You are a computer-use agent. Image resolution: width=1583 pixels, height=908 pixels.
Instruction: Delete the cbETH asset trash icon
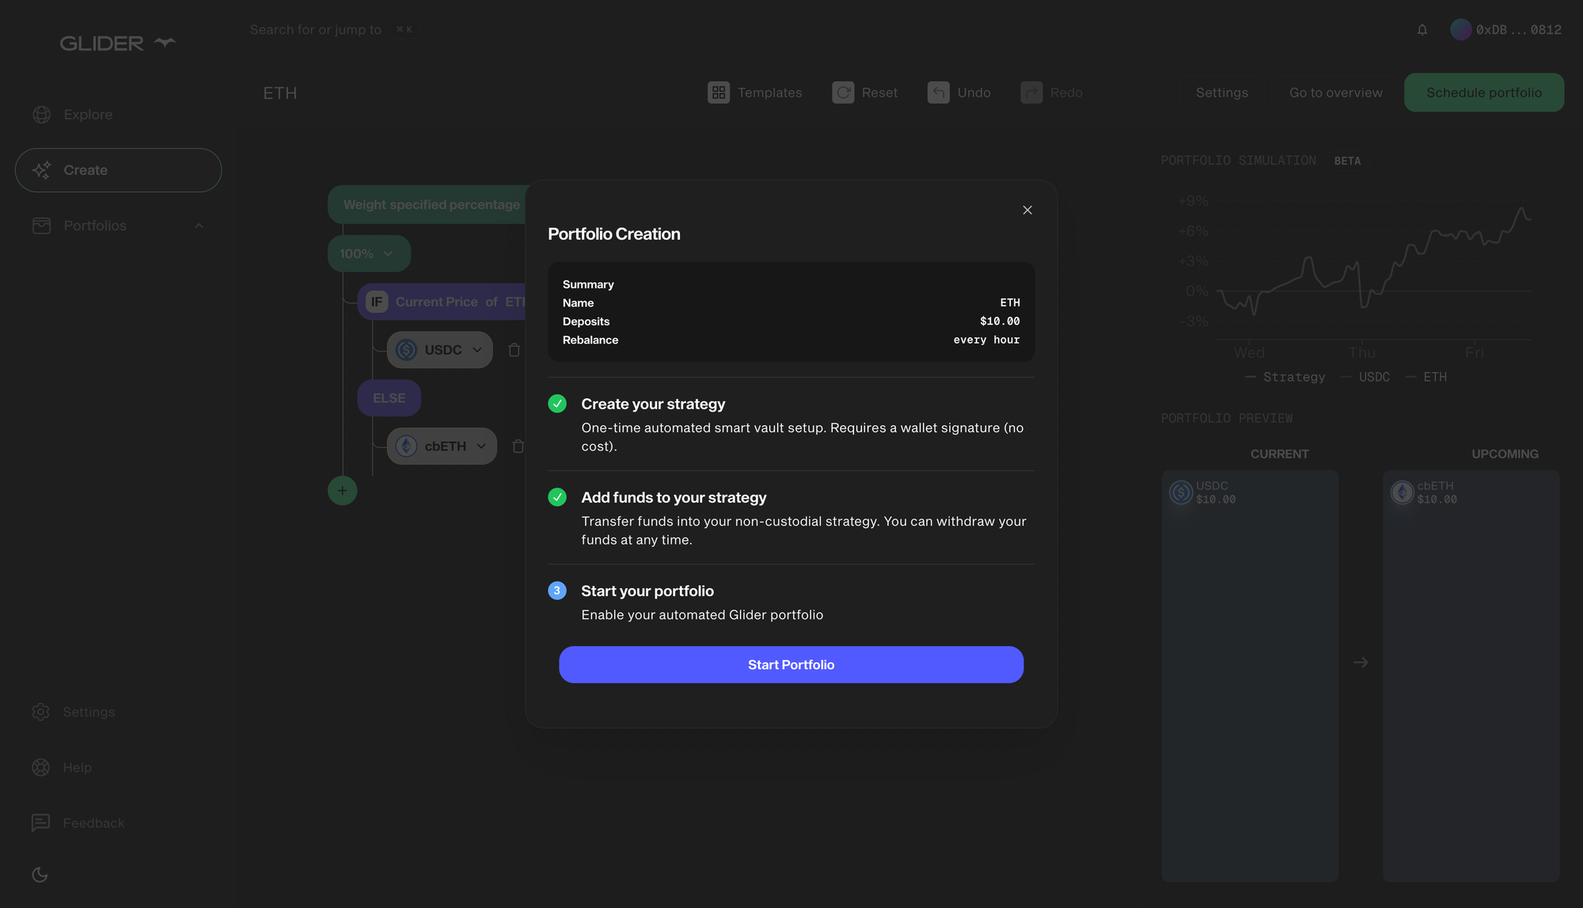pyautogui.click(x=518, y=446)
